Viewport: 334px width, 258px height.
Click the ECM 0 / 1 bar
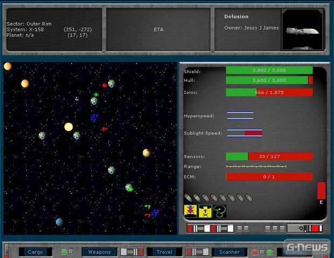click(269, 177)
